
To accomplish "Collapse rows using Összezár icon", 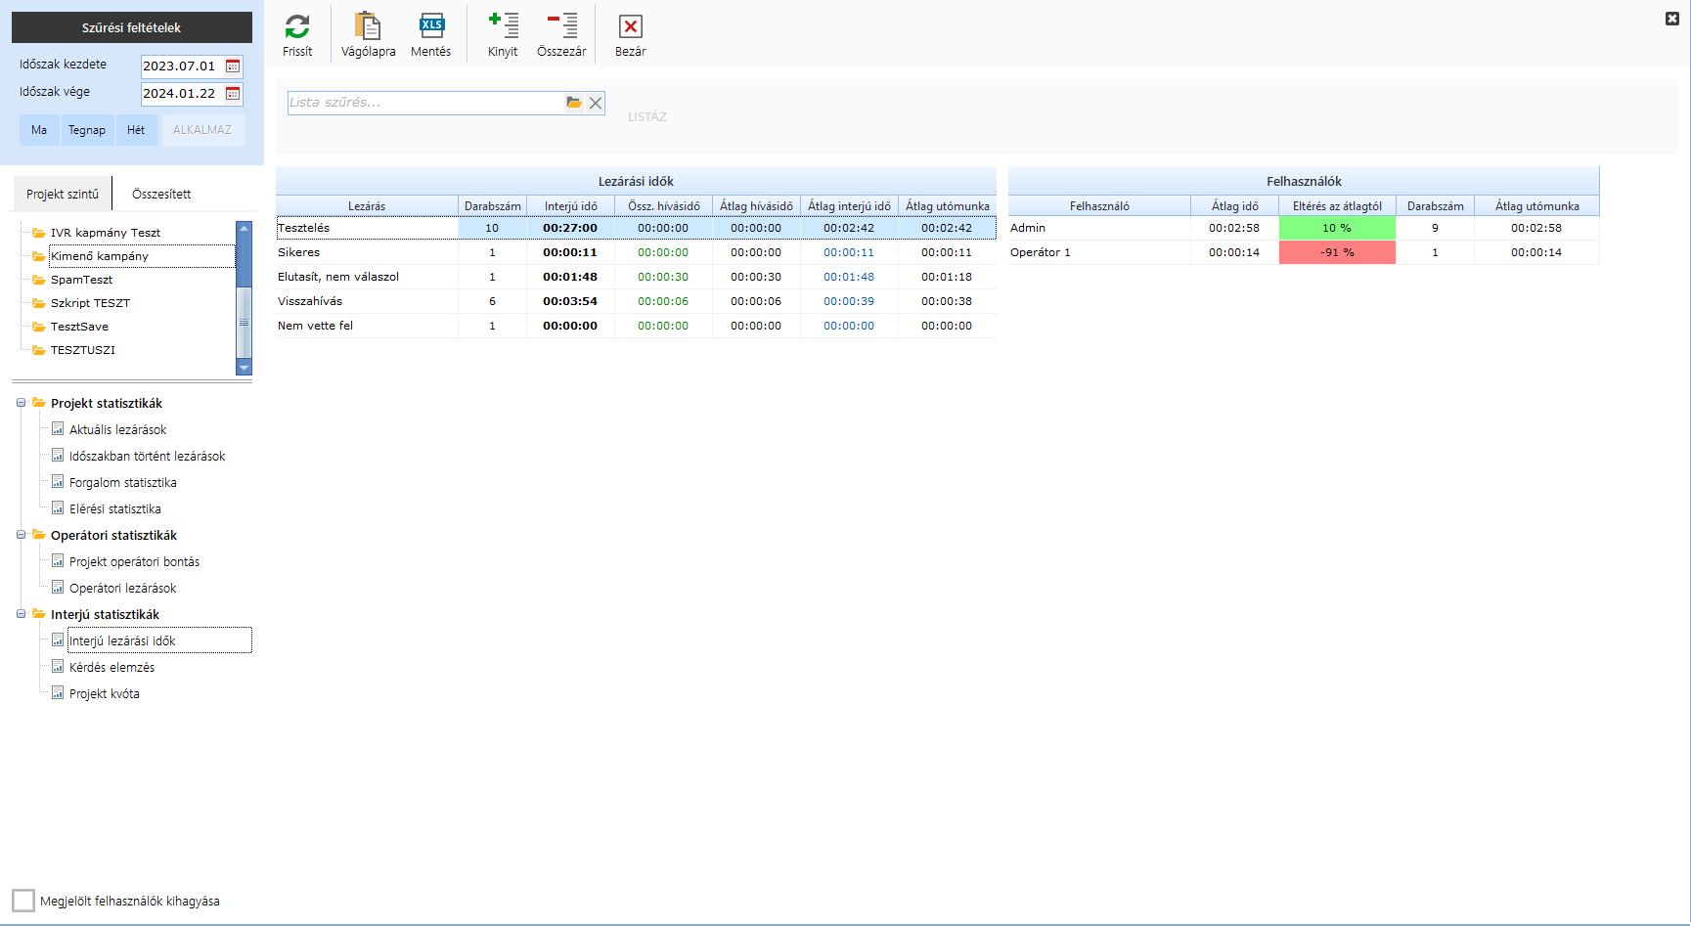I will [561, 27].
